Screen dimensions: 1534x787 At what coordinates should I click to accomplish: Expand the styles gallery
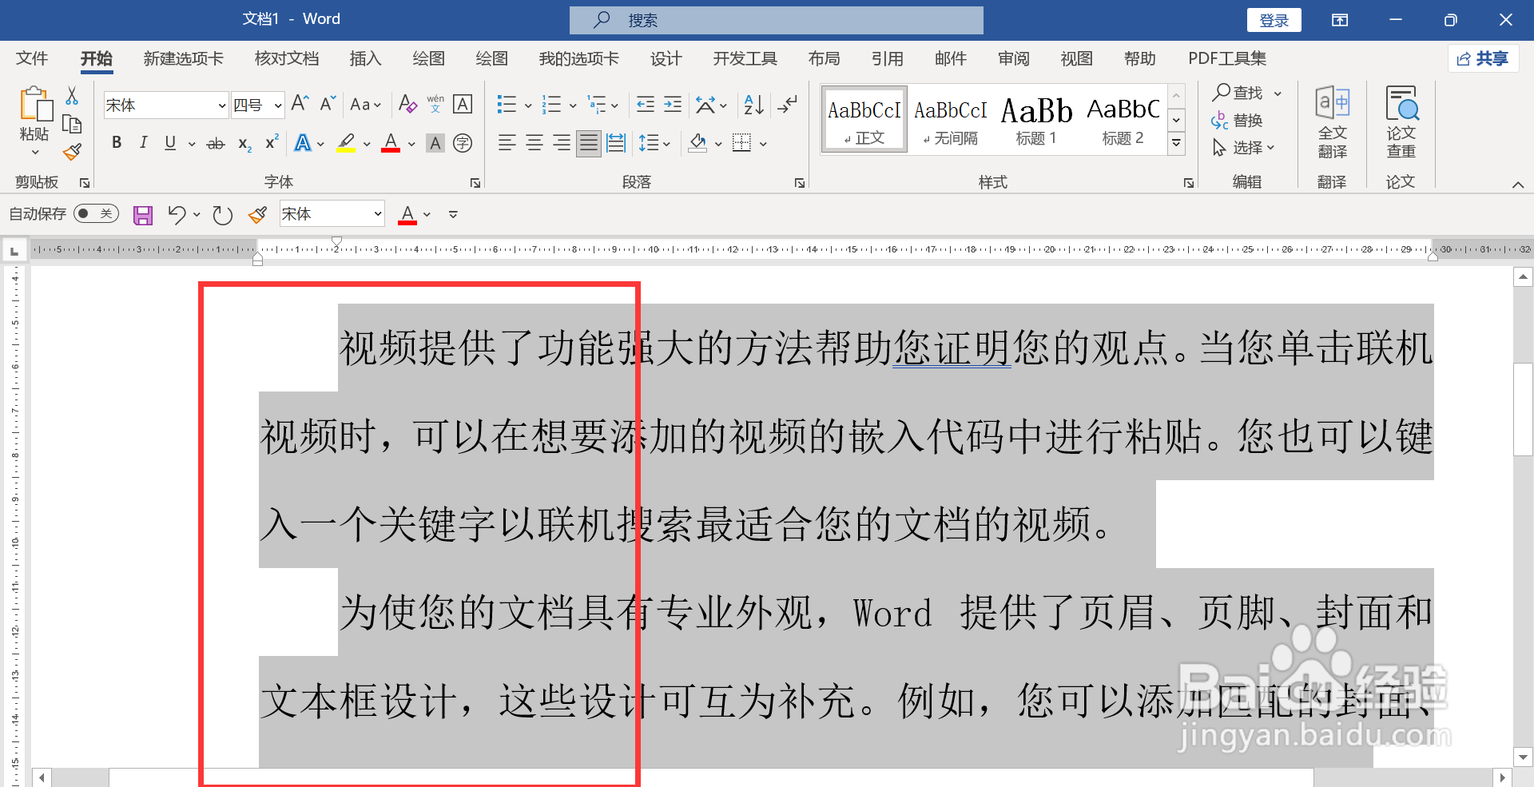coord(1176,144)
